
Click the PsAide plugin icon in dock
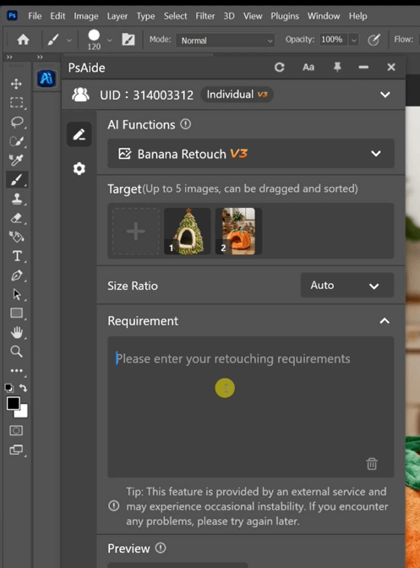(x=46, y=79)
